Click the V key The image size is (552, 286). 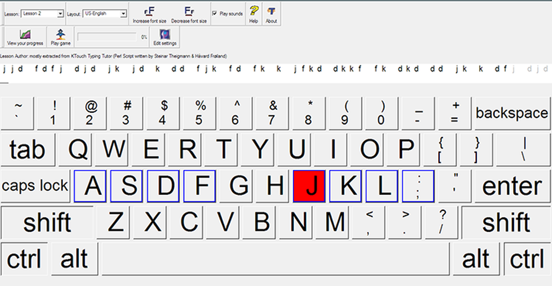(223, 223)
